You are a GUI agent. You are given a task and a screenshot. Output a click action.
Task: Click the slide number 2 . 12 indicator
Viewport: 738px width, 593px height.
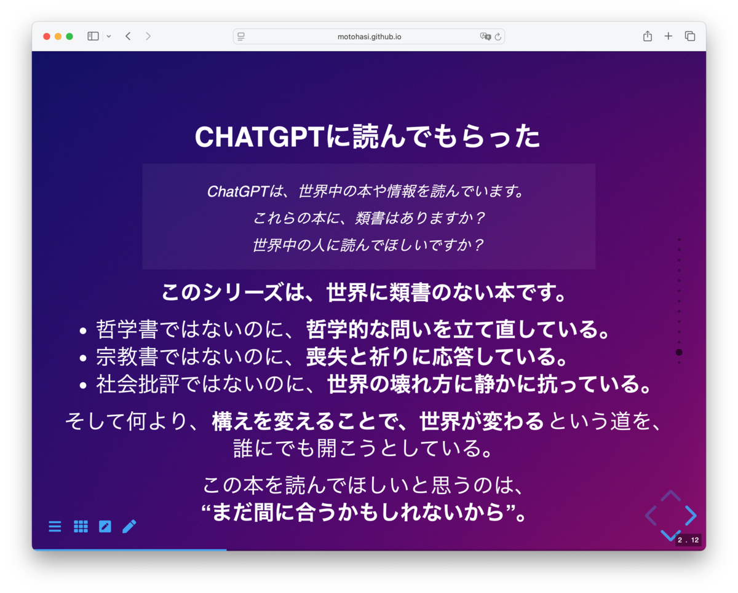click(x=688, y=540)
